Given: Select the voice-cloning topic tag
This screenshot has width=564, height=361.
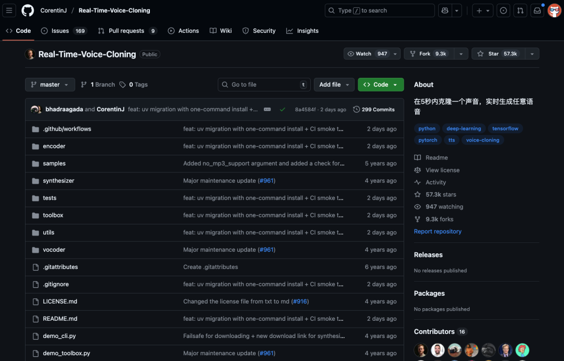Looking at the screenshot, I should click(483, 140).
